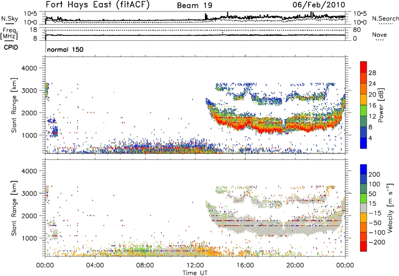Click the power panel 'Slant Range [km]' label
The image size is (399, 276).
point(14,105)
